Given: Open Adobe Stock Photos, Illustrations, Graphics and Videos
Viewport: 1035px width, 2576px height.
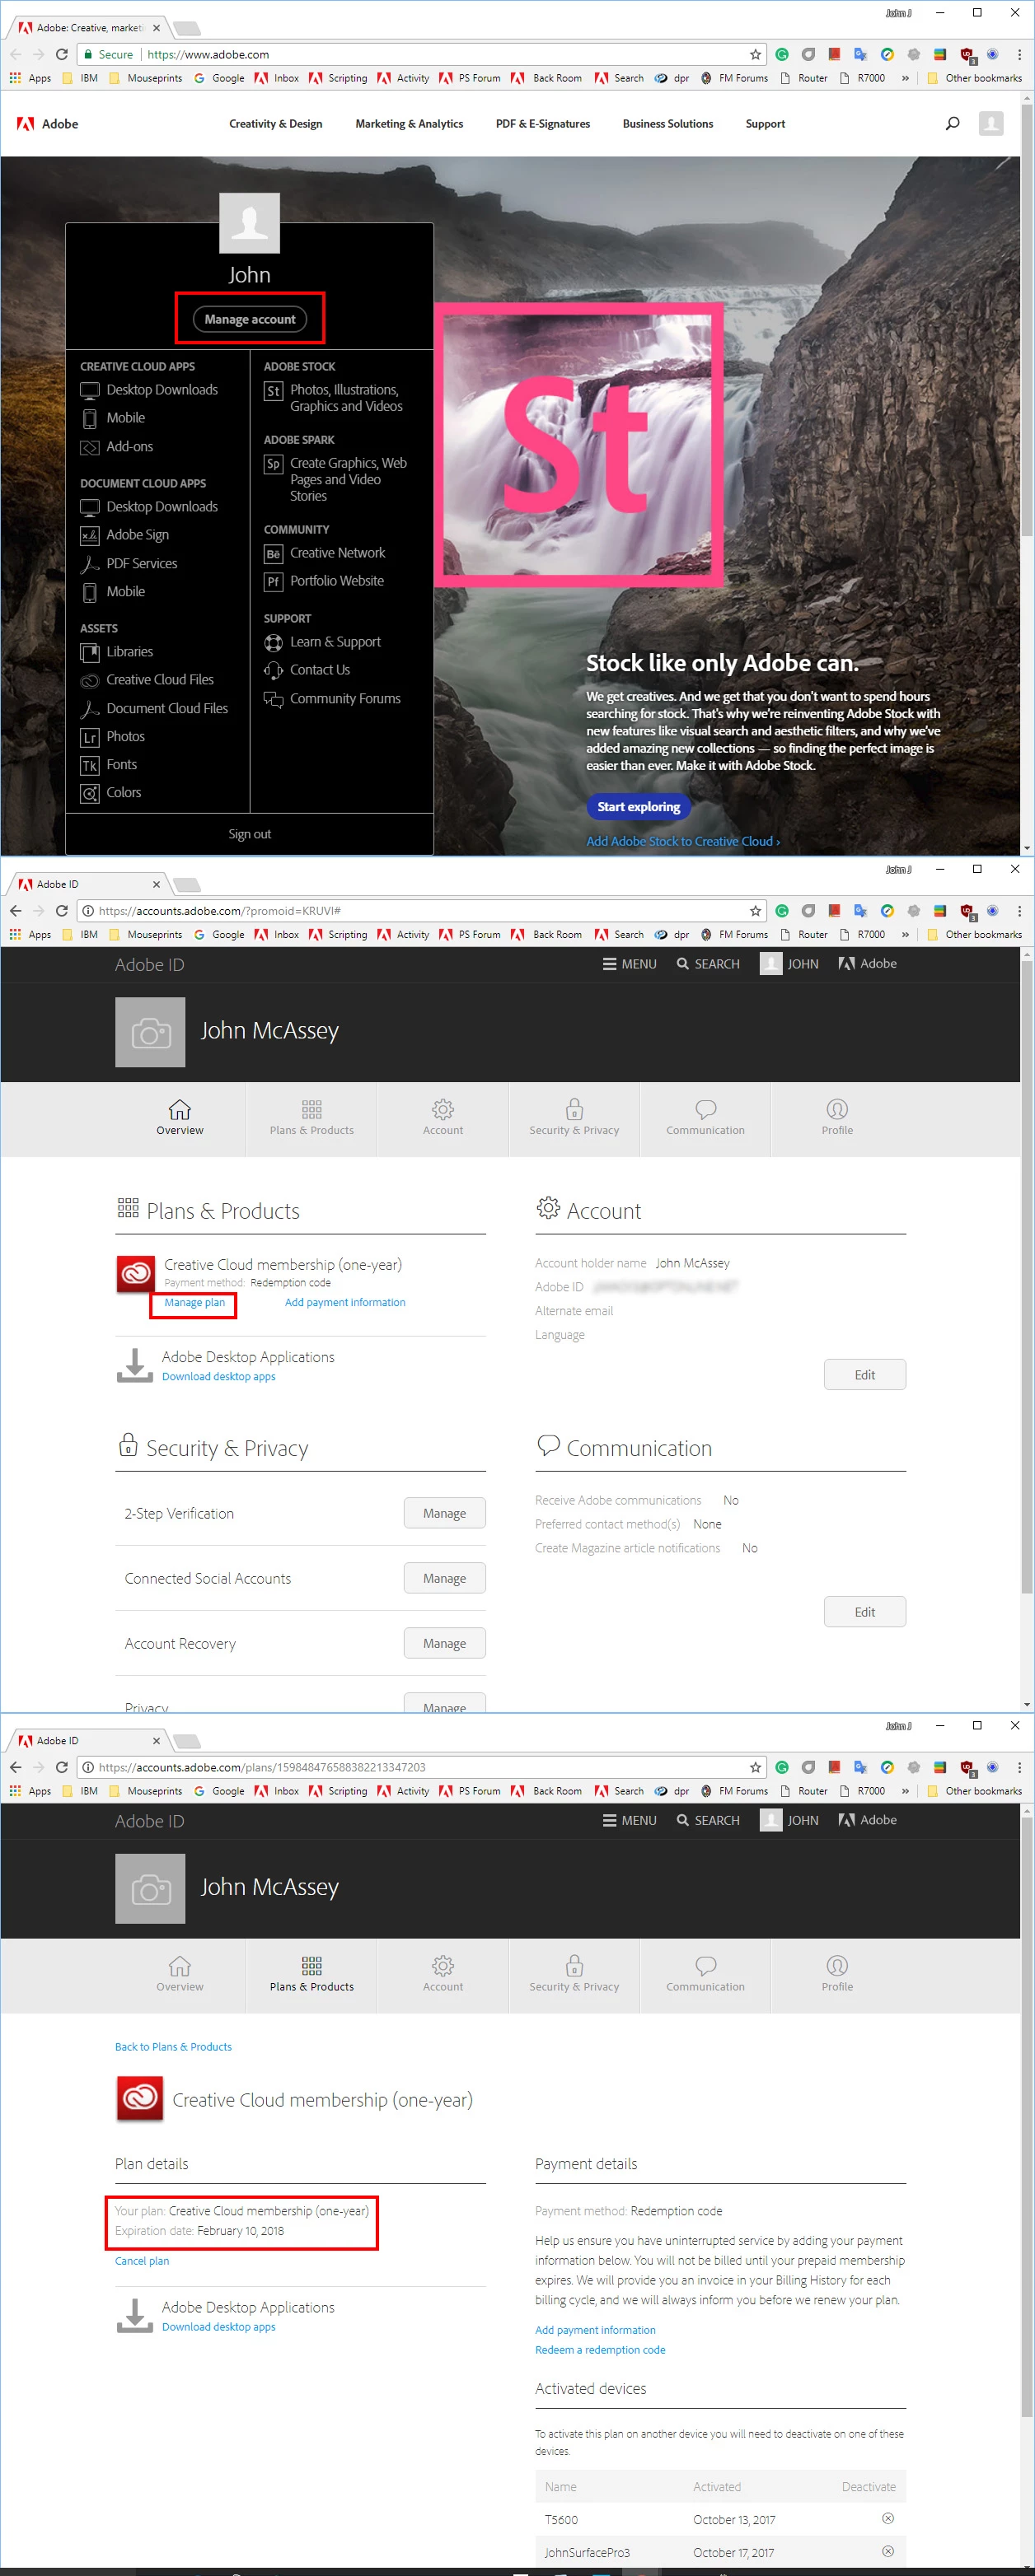Looking at the screenshot, I should pos(333,398).
